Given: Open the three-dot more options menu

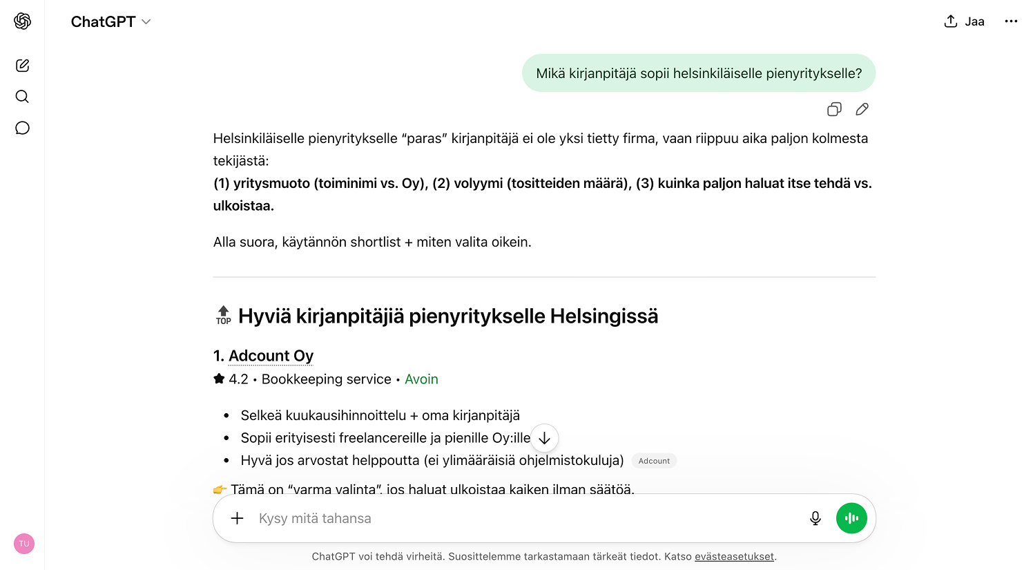Looking at the screenshot, I should point(1011,21).
